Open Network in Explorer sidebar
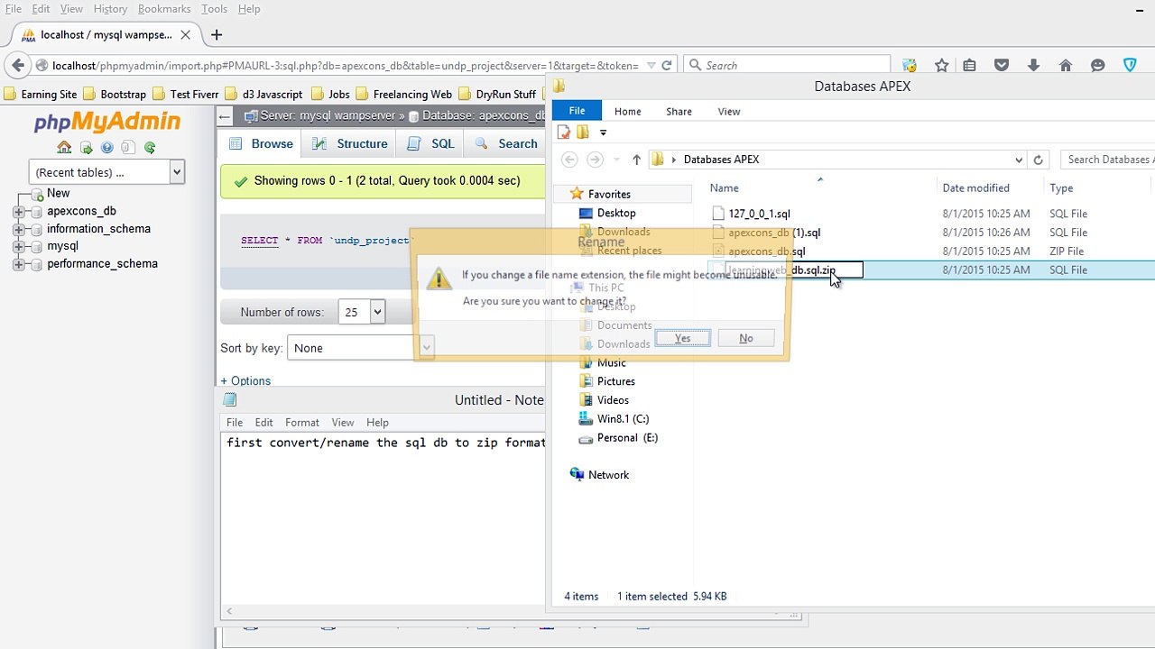The width and height of the screenshot is (1155, 649). point(608,475)
